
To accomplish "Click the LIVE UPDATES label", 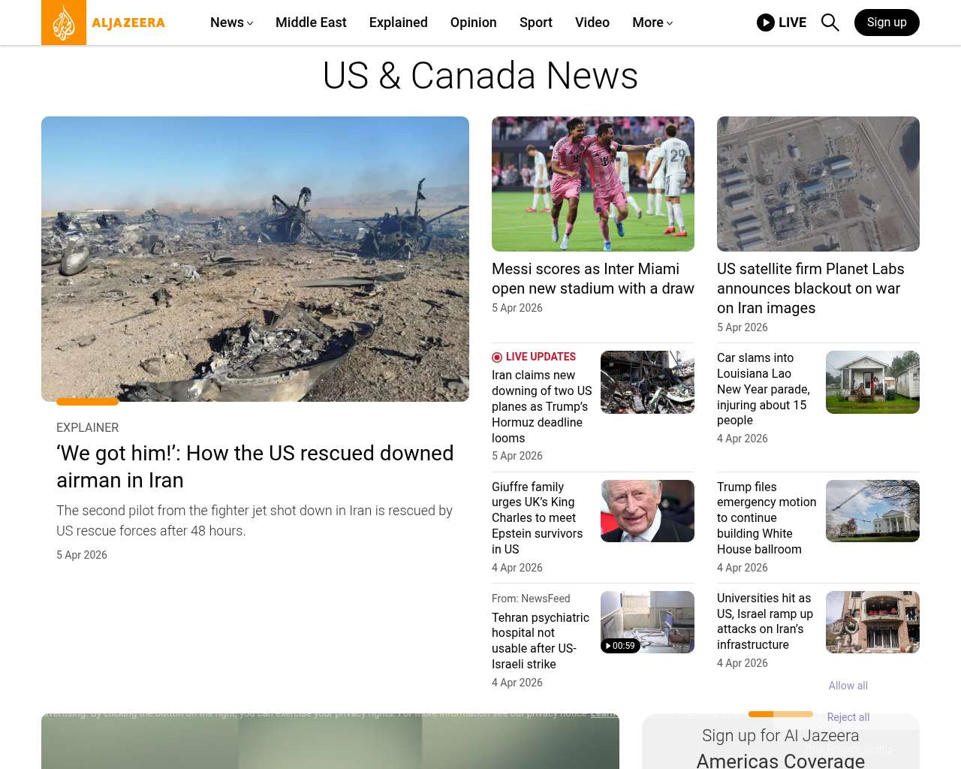I will [x=534, y=357].
